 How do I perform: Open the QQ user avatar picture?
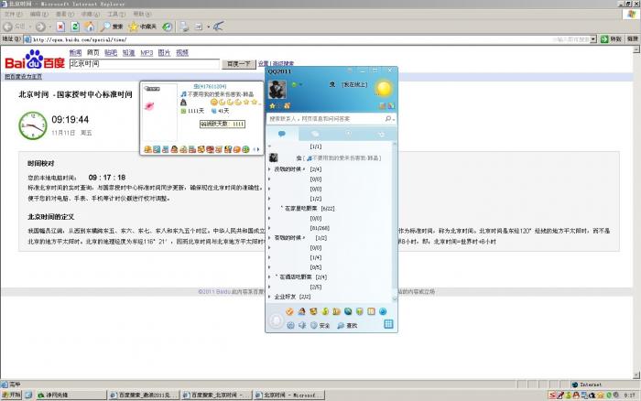[x=277, y=90]
